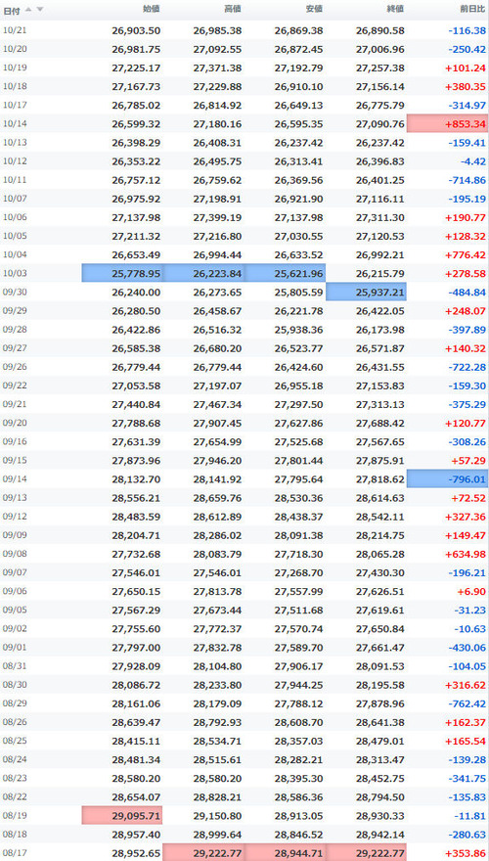This screenshot has height=861, width=489.
Task: Select the 08/26 date cell
Action: pyautogui.click(x=15, y=721)
